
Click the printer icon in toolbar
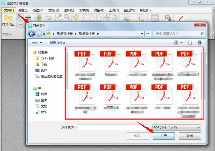point(21,24)
